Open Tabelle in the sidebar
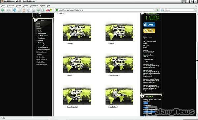 coord(40,40)
